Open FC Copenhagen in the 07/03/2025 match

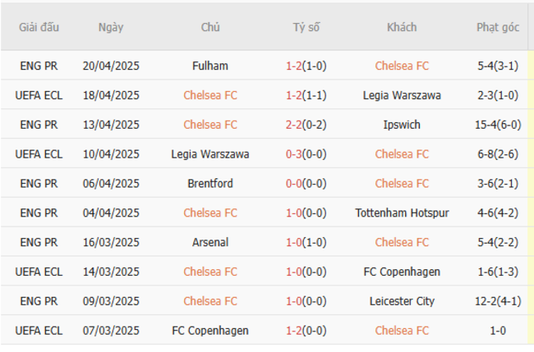[x=210, y=331]
